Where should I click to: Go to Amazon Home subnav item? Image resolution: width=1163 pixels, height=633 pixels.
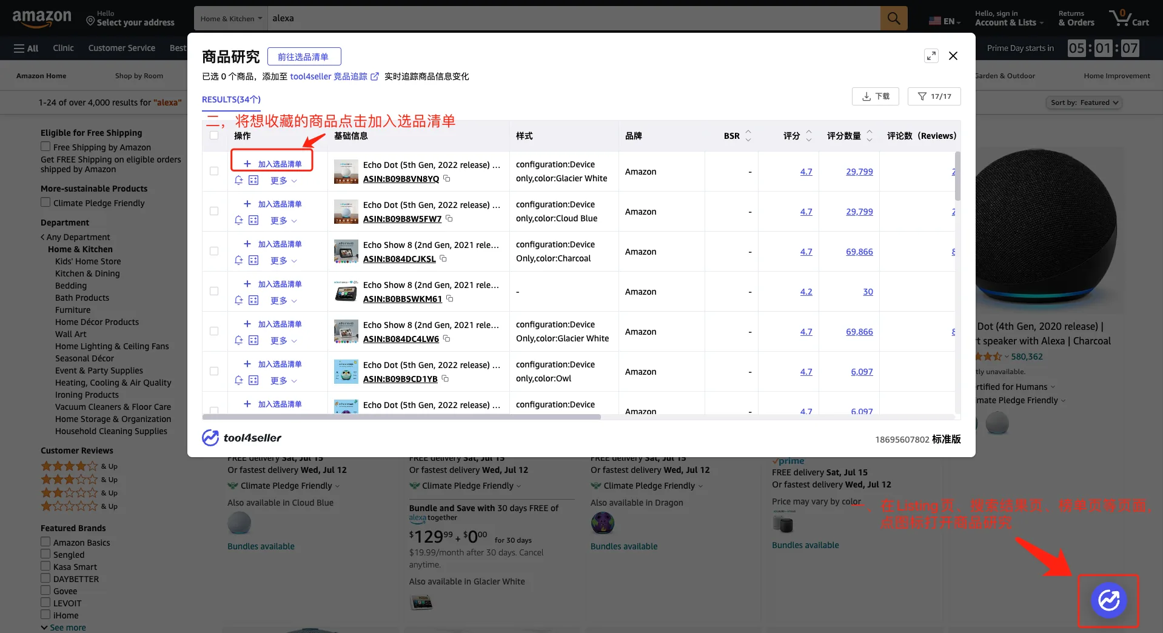point(41,76)
